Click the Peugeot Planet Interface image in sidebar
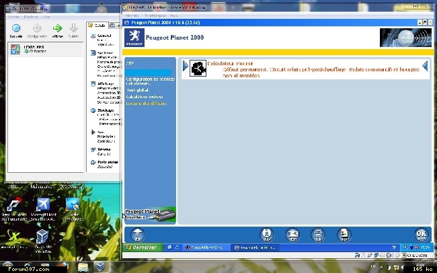 click(x=150, y=214)
